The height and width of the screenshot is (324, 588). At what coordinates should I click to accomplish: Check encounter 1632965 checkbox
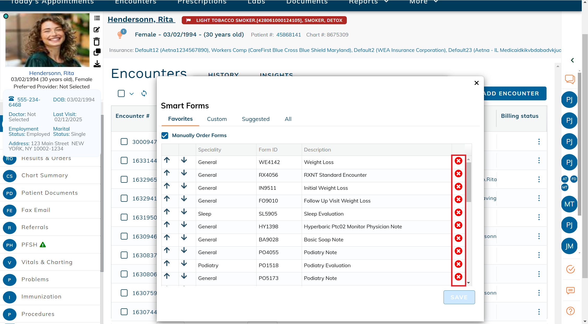tap(124, 179)
